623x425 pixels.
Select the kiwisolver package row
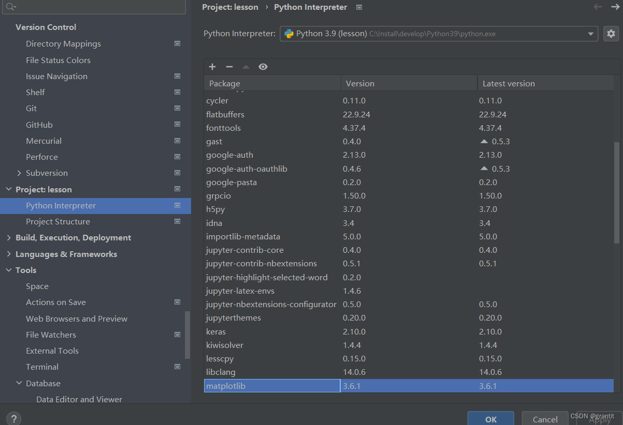[x=409, y=345]
